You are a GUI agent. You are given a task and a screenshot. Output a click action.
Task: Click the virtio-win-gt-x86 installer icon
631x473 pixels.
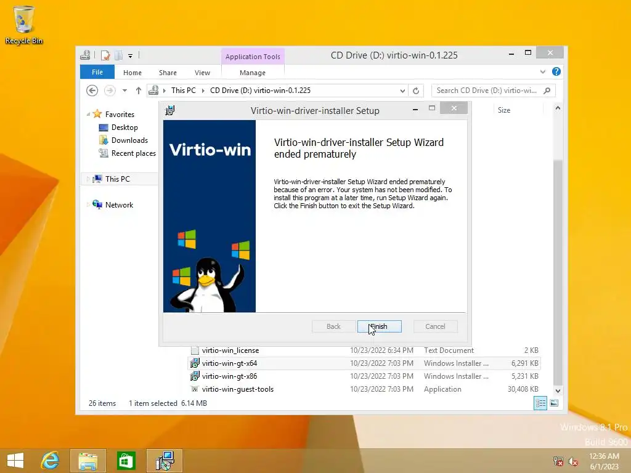pos(195,376)
